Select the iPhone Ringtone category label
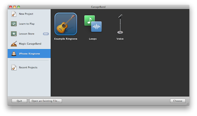 coord(30,54)
